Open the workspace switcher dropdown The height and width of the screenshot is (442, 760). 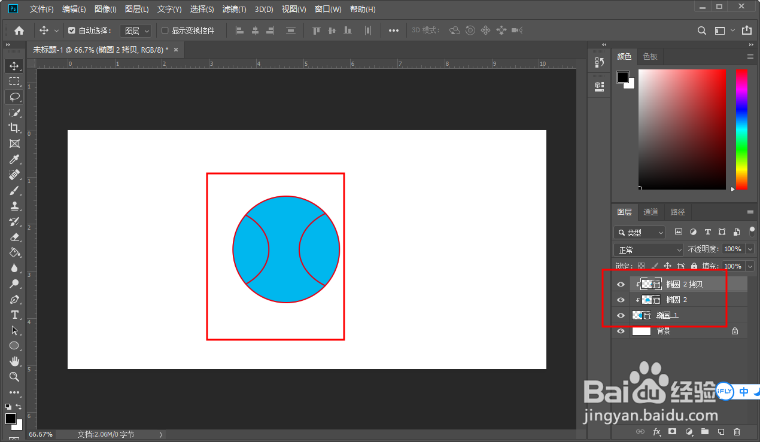(x=723, y=31)
